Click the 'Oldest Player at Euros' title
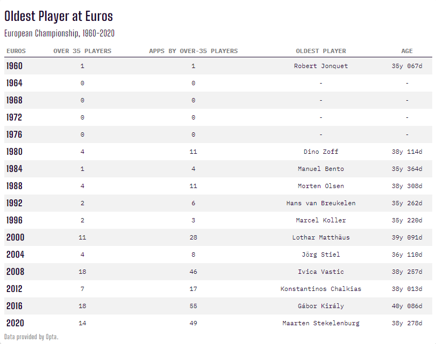The width and height of the screenshot is (436, 344). point(59,17)
